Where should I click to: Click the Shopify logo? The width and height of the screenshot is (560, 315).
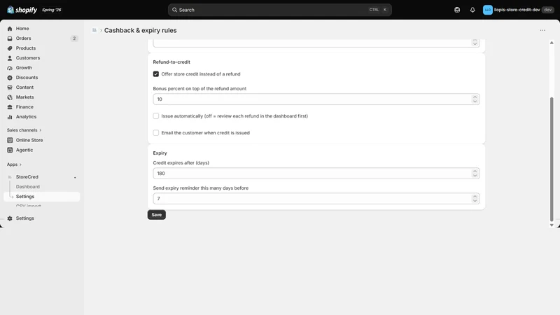[x=22, y=10]
